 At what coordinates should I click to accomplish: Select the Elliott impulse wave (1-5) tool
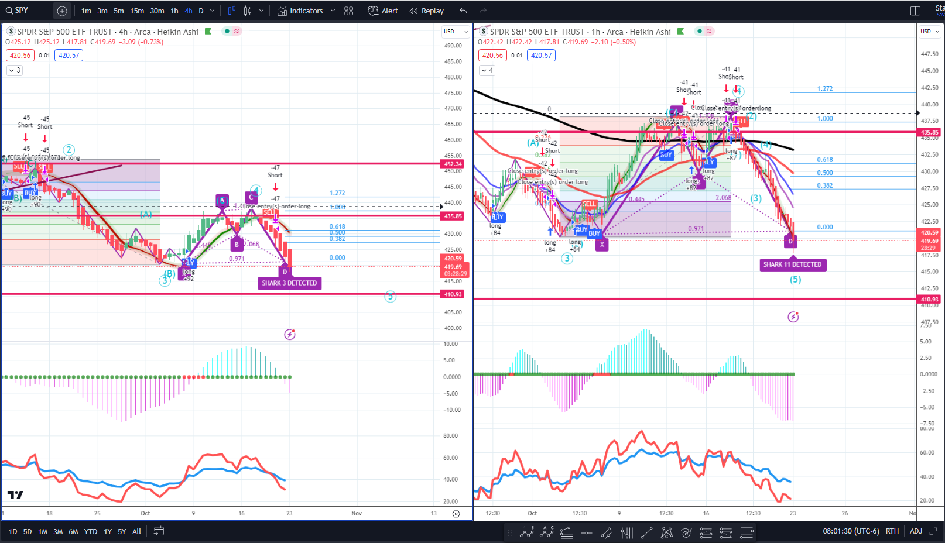click(x=526, y=532)
